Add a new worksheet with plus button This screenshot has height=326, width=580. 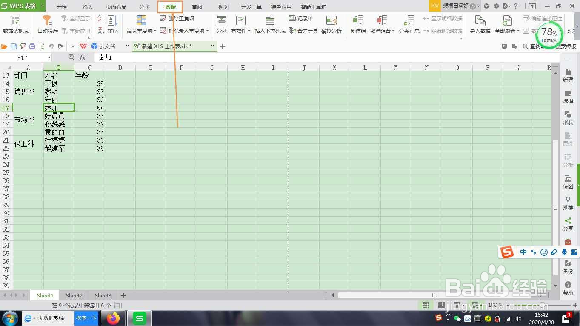point(123,295)
